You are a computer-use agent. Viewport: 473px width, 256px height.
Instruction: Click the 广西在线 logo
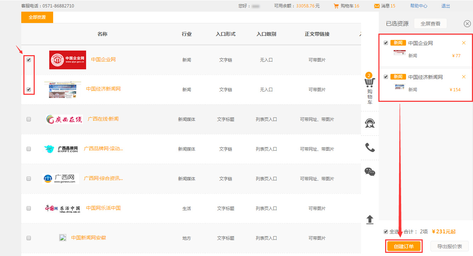[x=64, y=119]
